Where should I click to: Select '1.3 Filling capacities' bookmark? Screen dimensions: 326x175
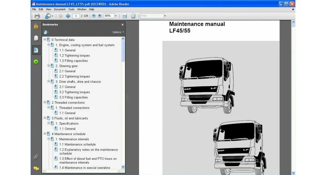click(x=74, y=61)
